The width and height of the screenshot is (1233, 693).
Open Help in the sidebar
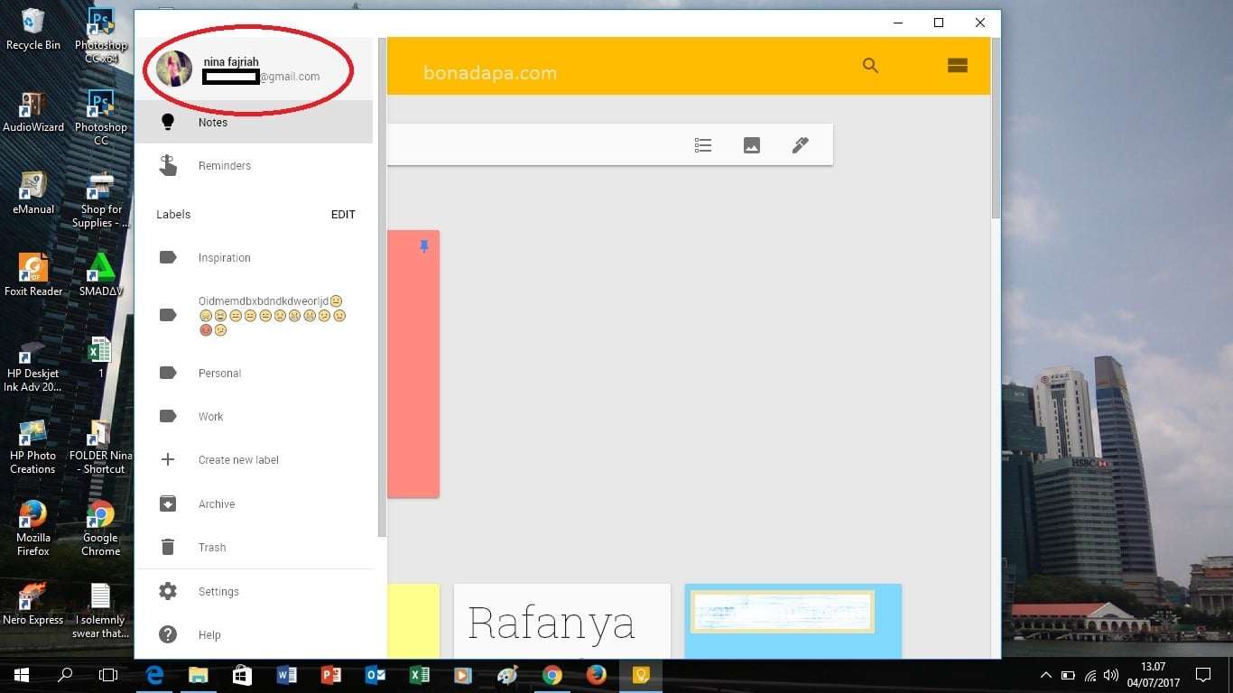tap(254, 635)
